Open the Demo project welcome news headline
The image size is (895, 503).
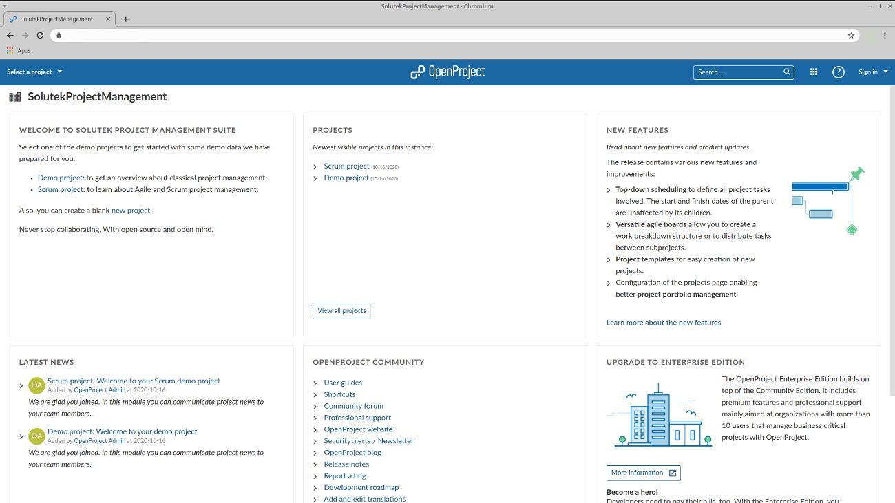tap(122, 431)
